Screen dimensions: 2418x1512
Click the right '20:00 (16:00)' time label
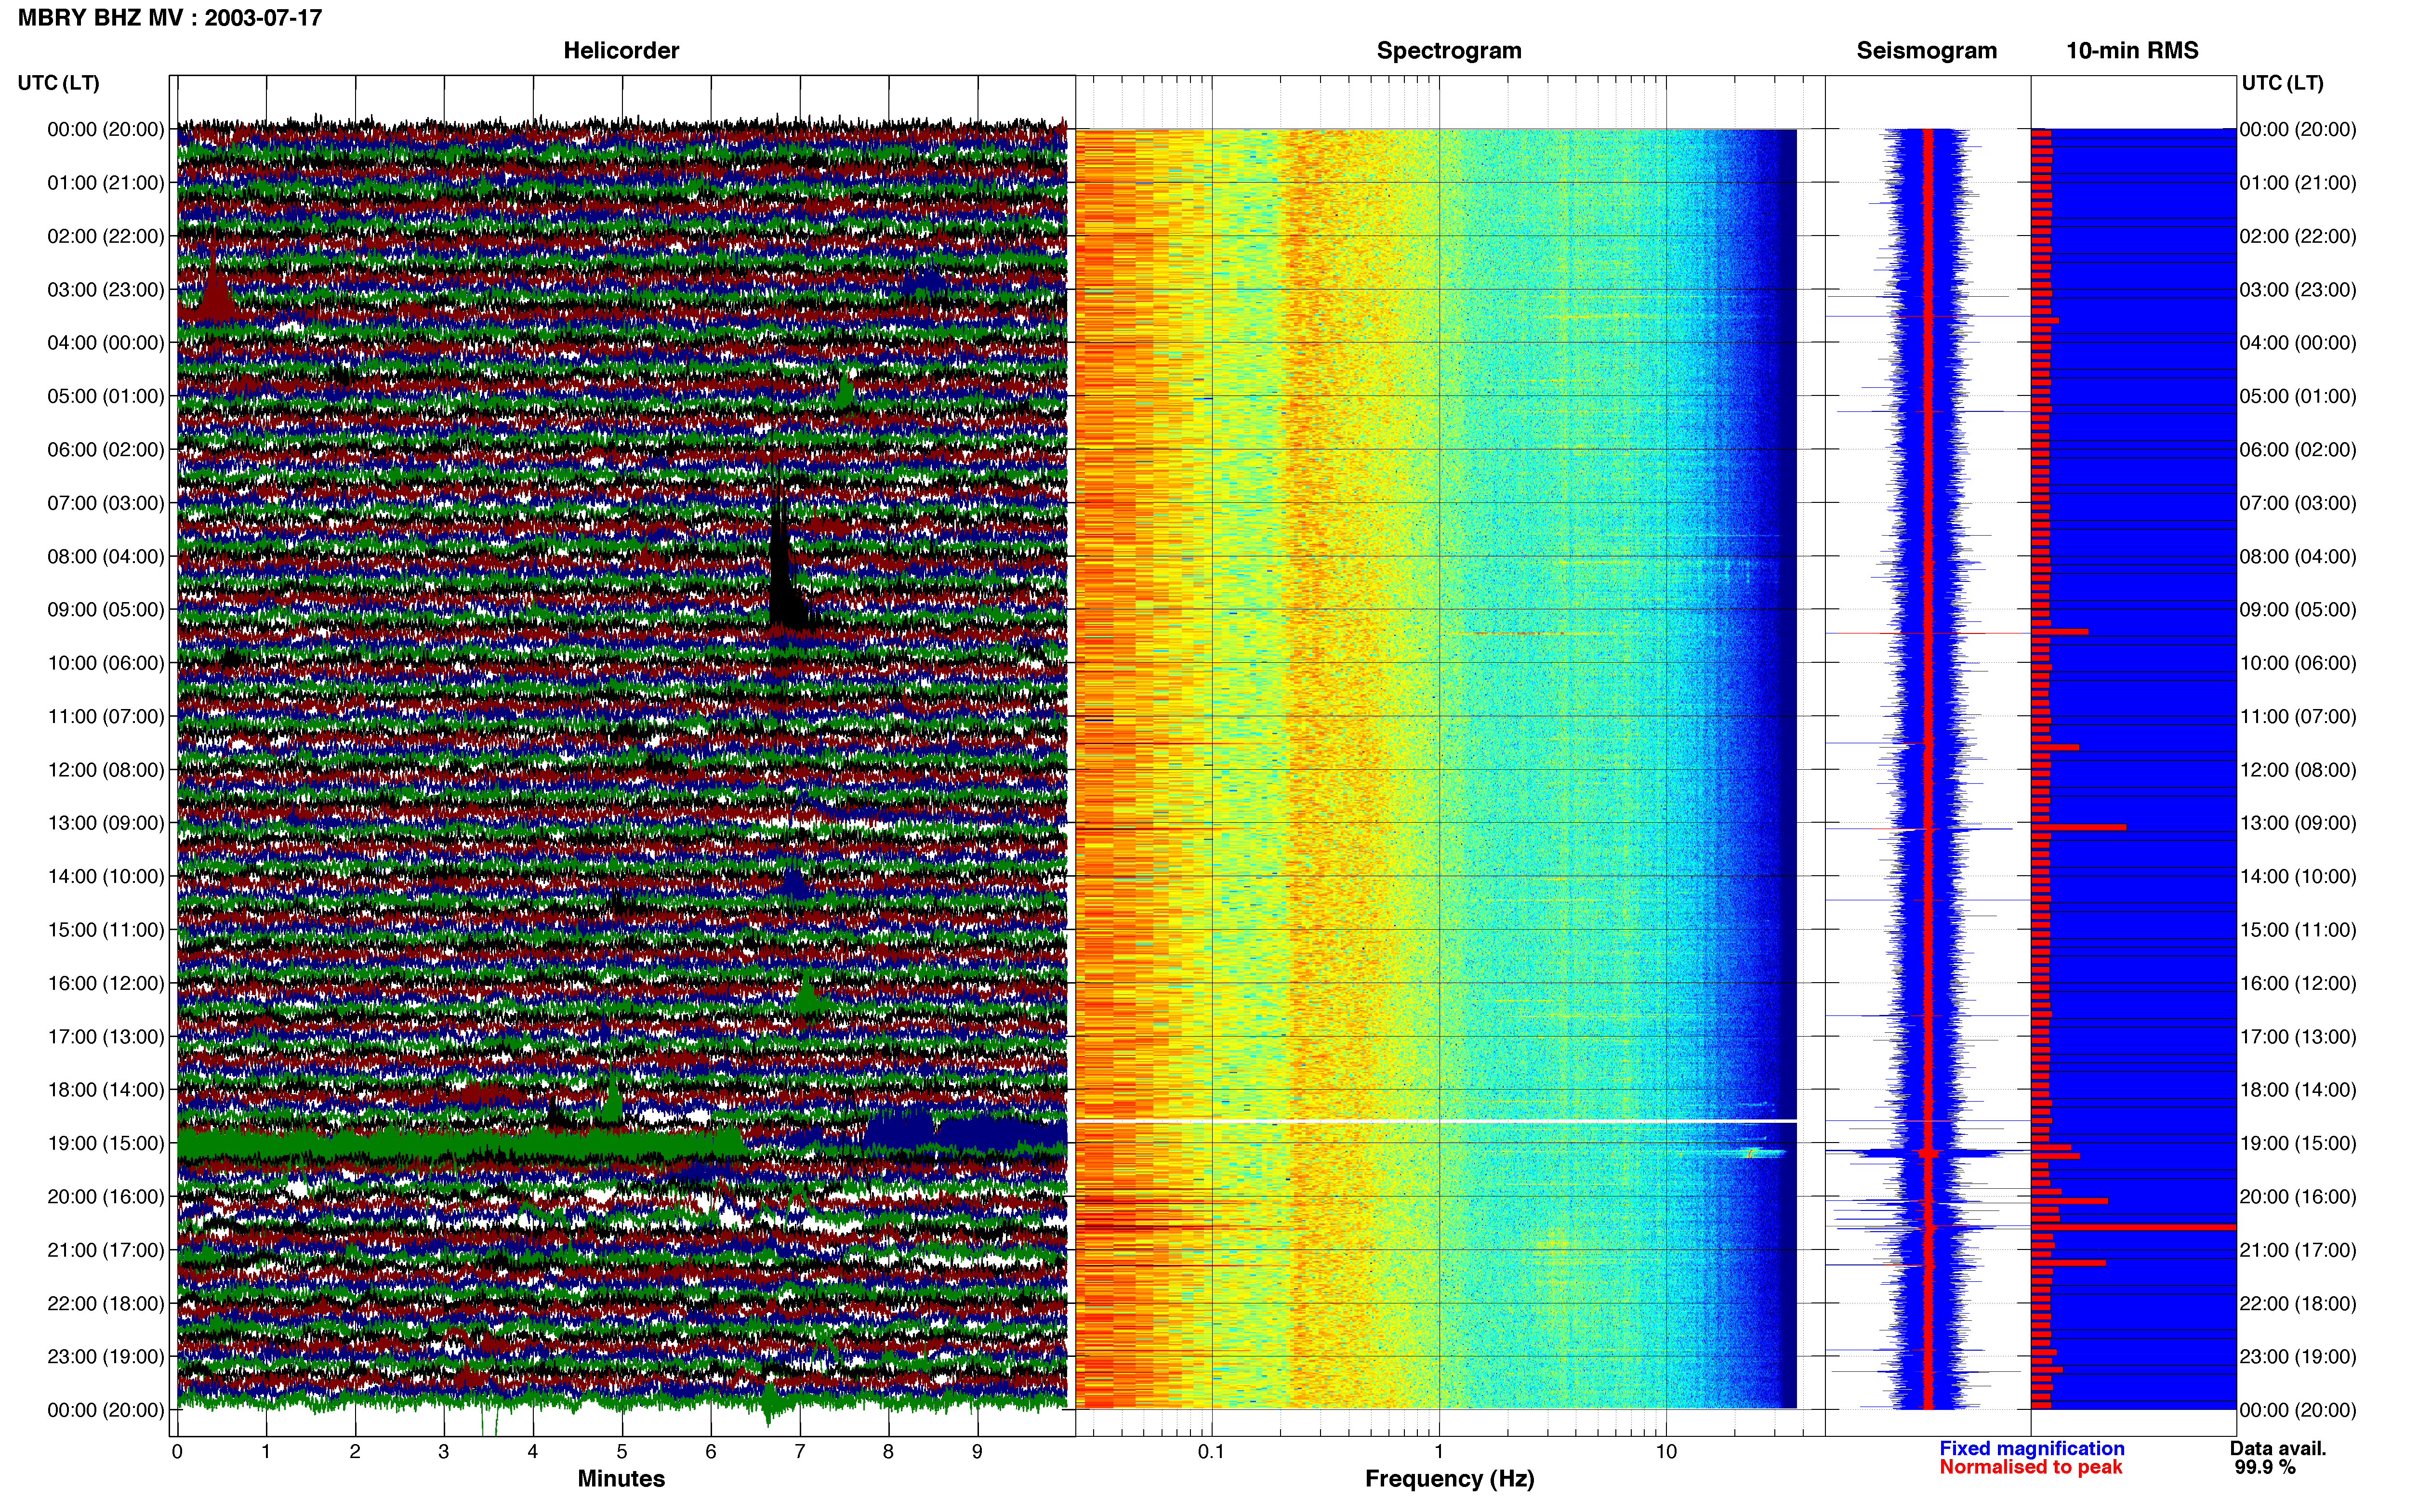(x=2298, y=1197)
